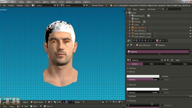This screenshot has width=192, height=108.
Task: Click the specular Intensity 0.000 slider
Action: (143, 93)
